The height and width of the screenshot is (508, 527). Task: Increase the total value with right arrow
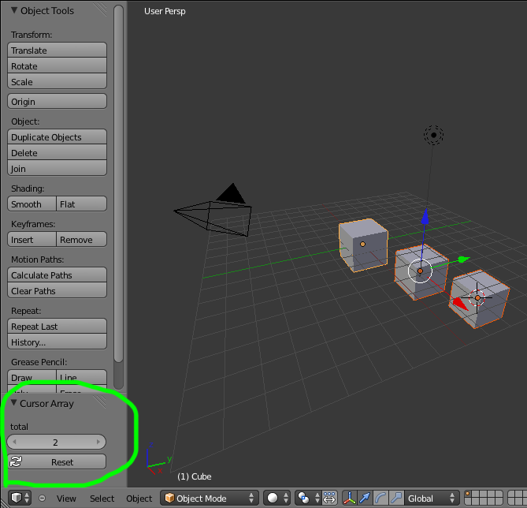coord(98,442)
